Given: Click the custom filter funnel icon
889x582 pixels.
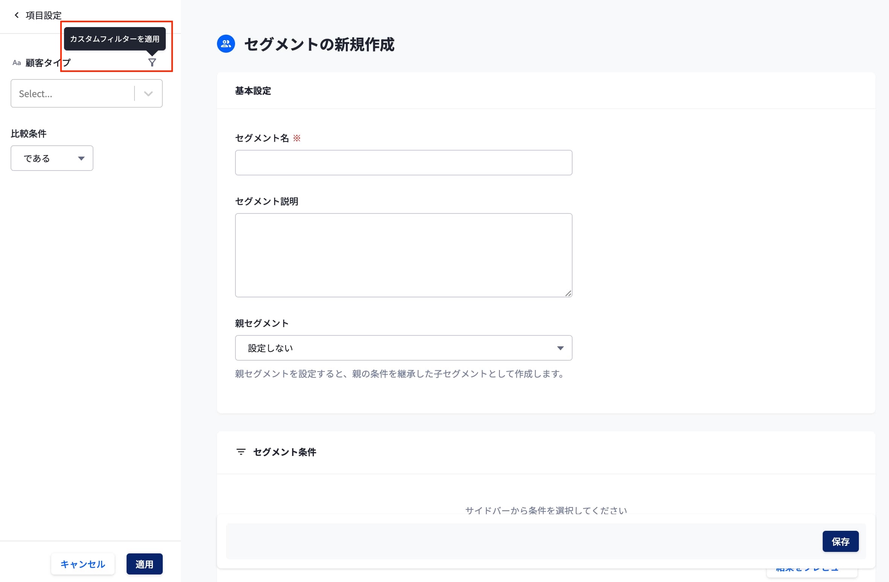Looking at the screenshot, I should [152, 62].
